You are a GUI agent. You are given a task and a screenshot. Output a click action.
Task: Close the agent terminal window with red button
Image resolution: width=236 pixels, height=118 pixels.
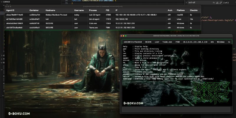point(122,36)
